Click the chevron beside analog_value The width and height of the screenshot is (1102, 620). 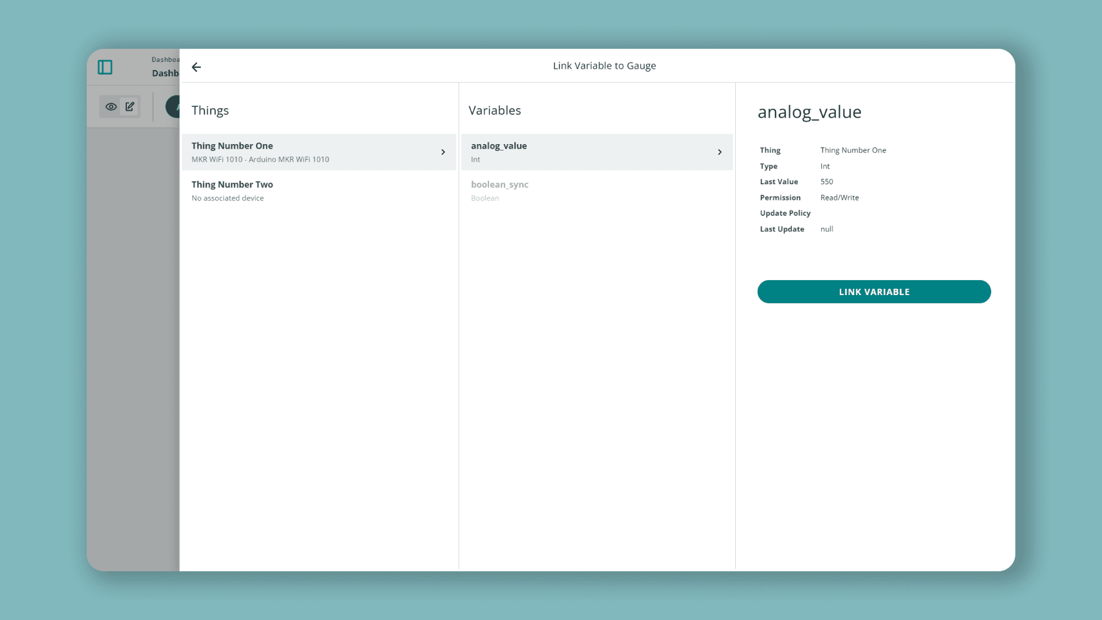[720, 152]
